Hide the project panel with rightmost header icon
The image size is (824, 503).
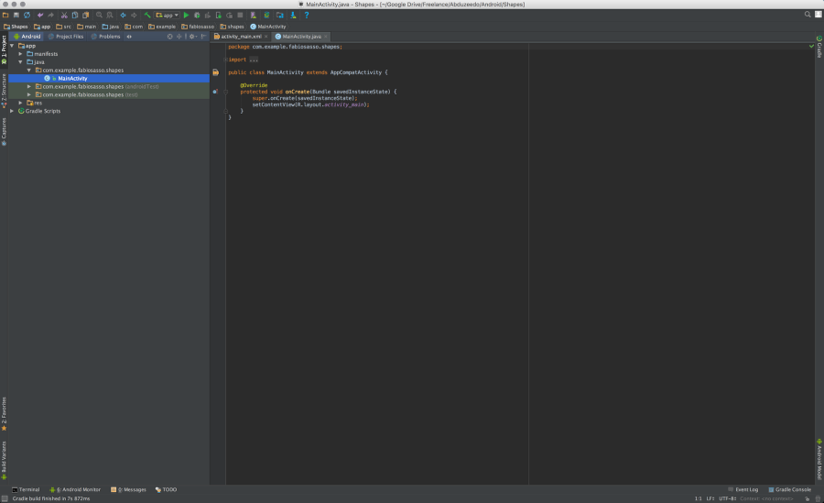[x=203, y=37]
